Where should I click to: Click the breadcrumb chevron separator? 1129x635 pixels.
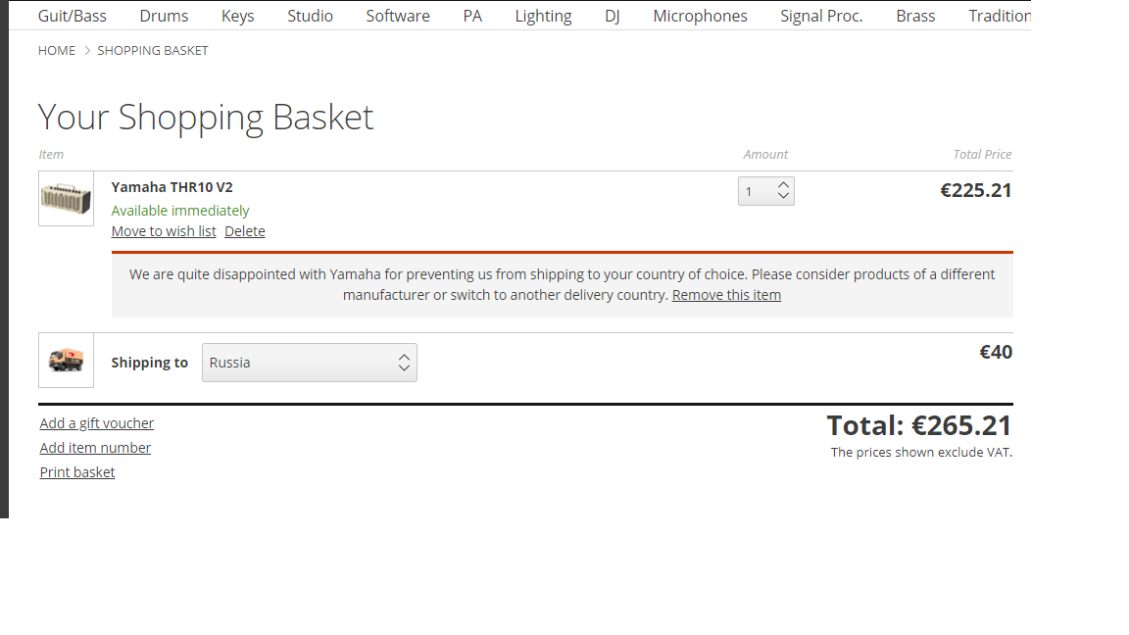tap(87, 50)
